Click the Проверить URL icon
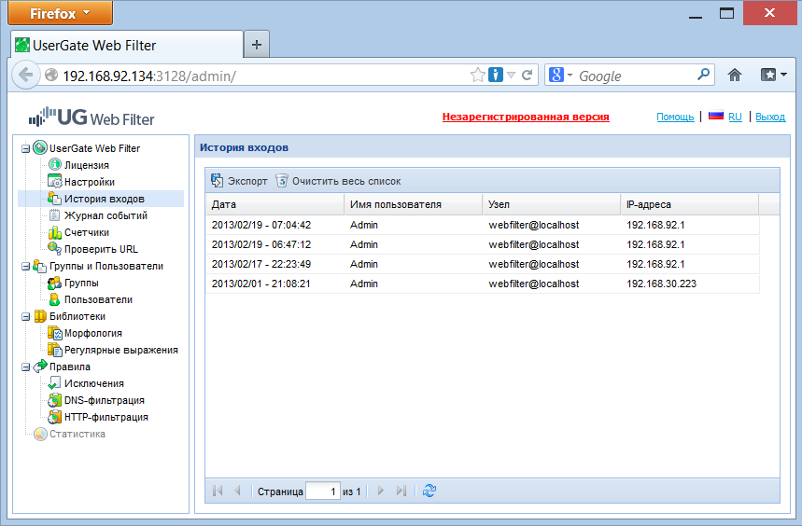This screenshot has height=526, width=802. click(x=55, y=249)
